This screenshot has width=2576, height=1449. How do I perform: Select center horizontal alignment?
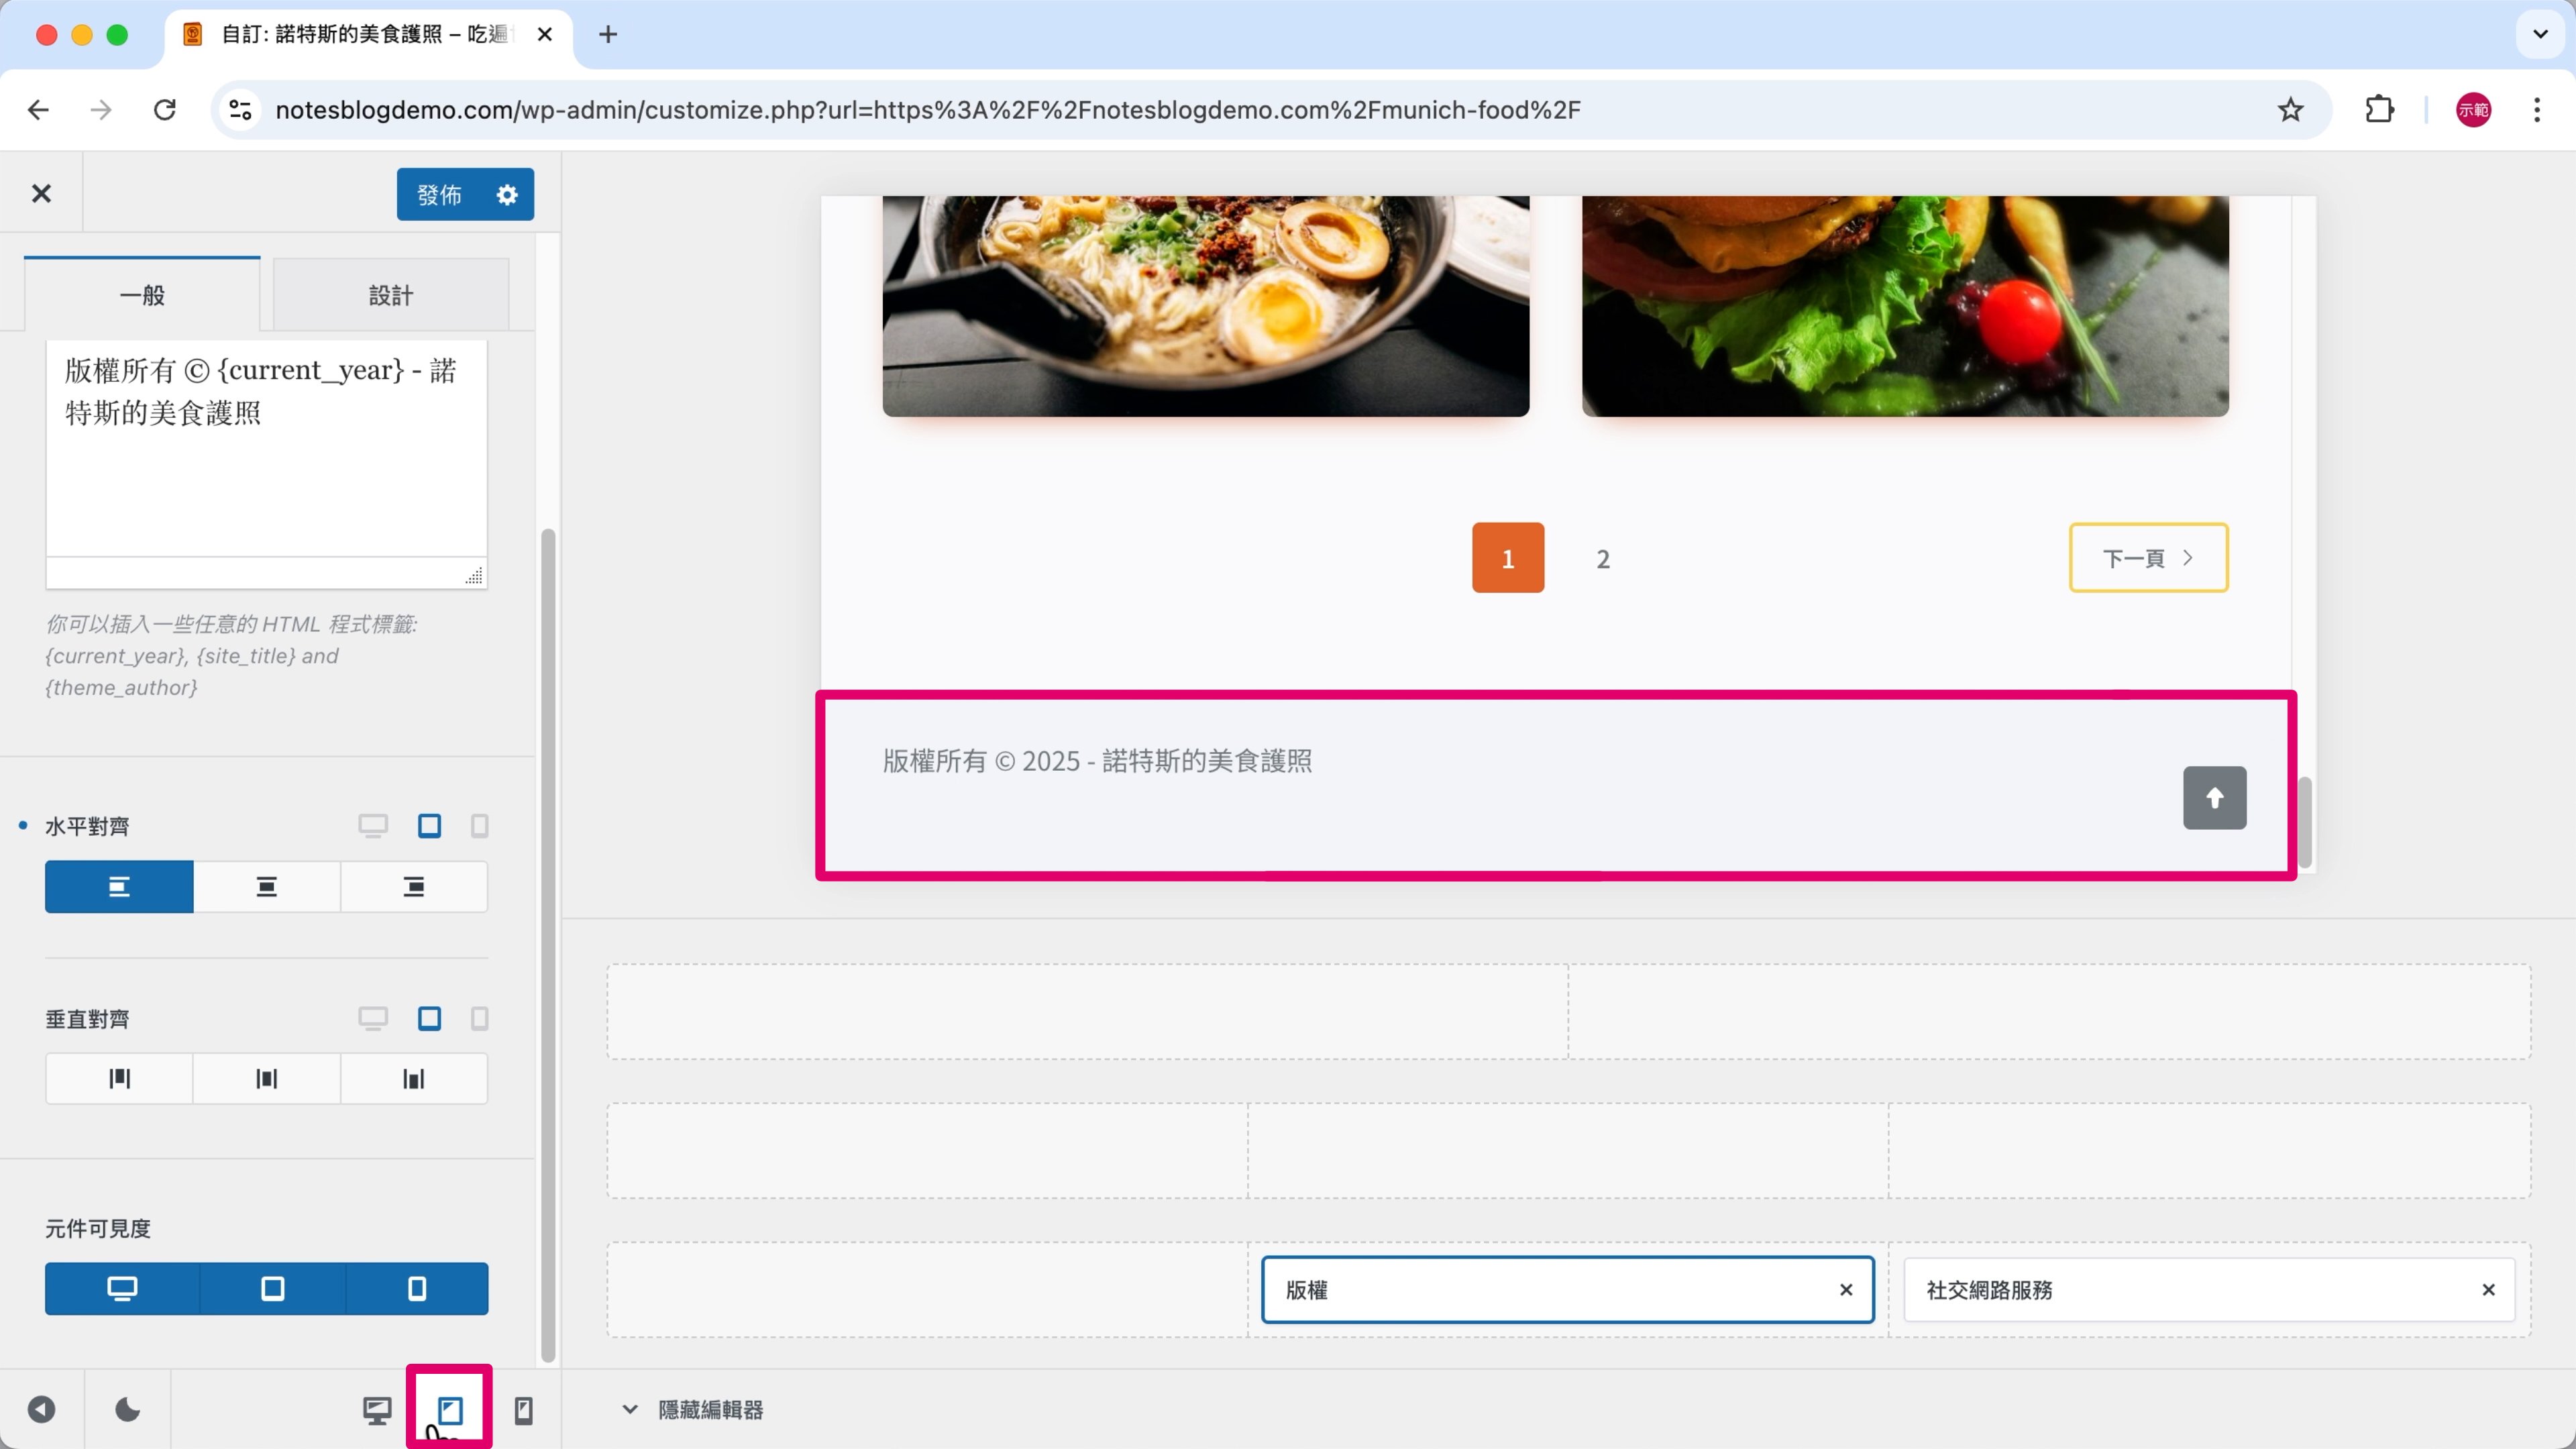pos(266,887)
